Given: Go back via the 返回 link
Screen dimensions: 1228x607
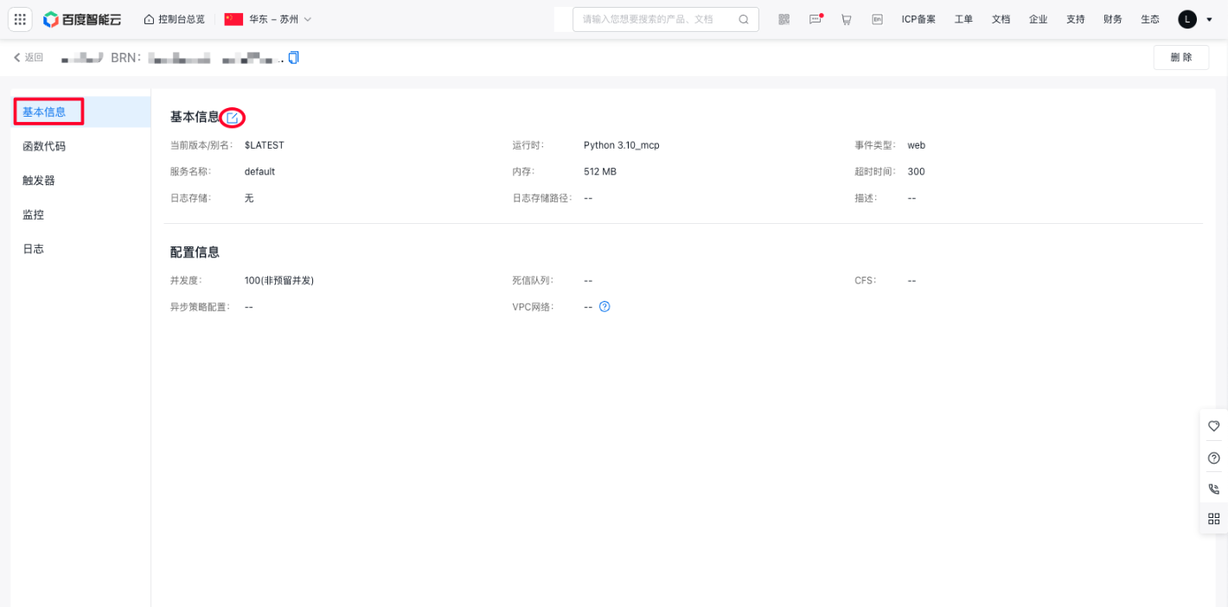Looking at the screenshot, I should pos(29,57).
